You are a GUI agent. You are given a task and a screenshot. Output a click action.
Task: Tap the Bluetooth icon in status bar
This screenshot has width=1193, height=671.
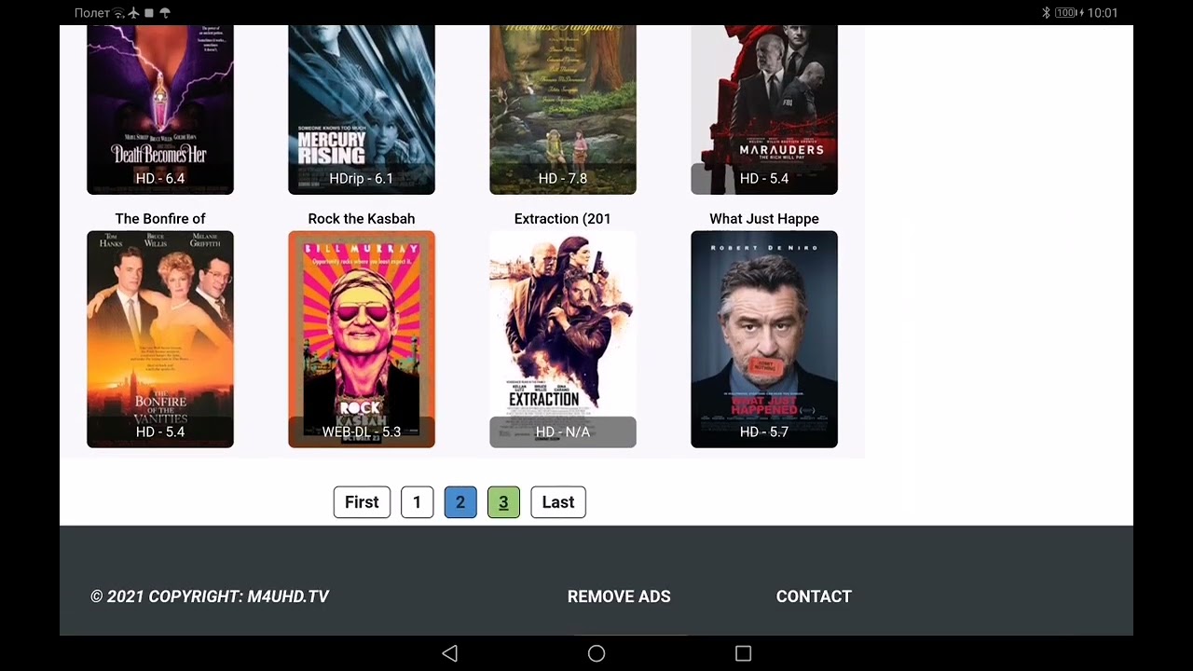point(1046,13)
